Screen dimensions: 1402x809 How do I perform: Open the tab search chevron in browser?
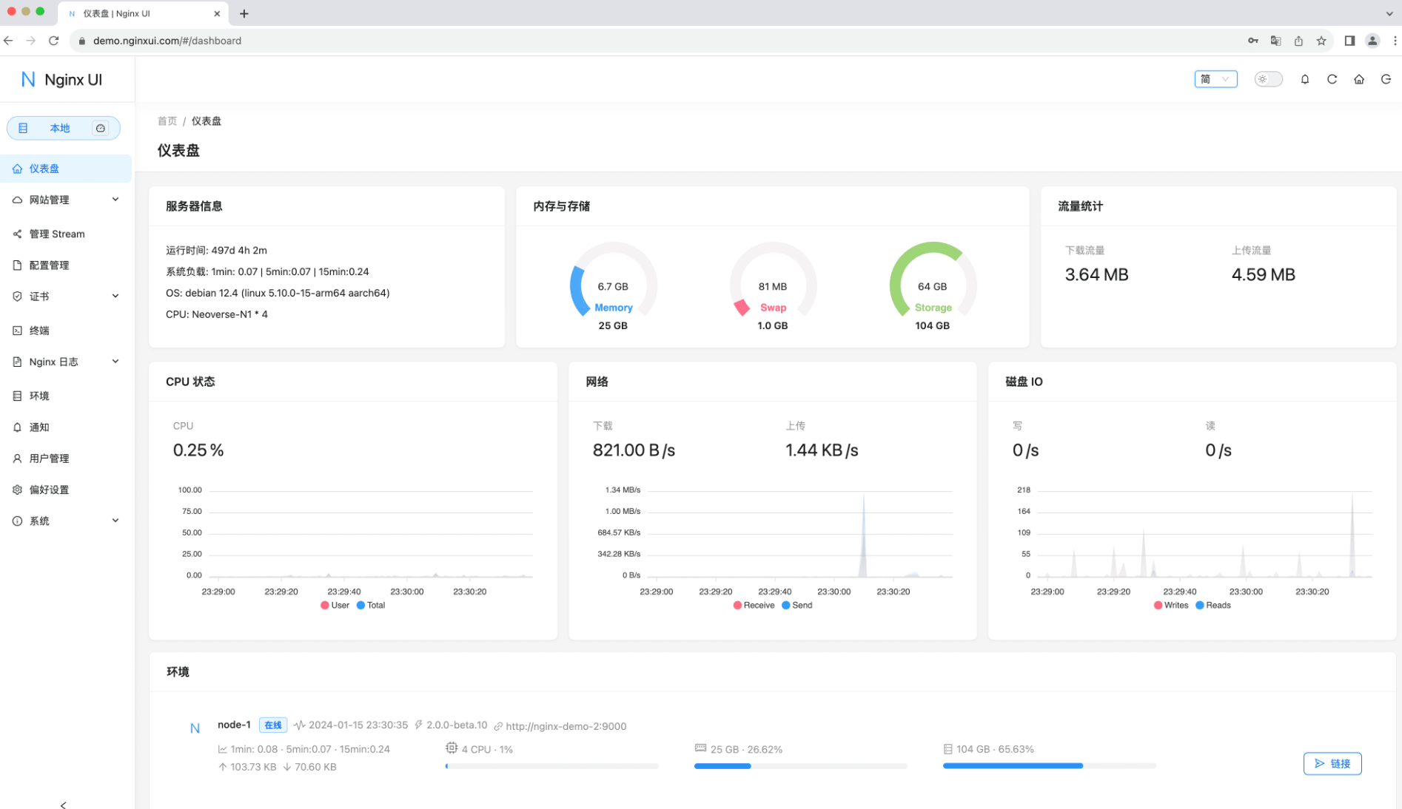[x=1389, y=13]
